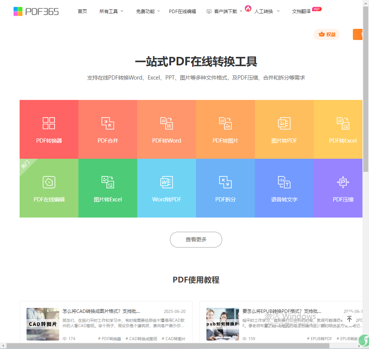Launch the 图片转PDF tool icon
The image size is (369, 349).
pos(284,123)
